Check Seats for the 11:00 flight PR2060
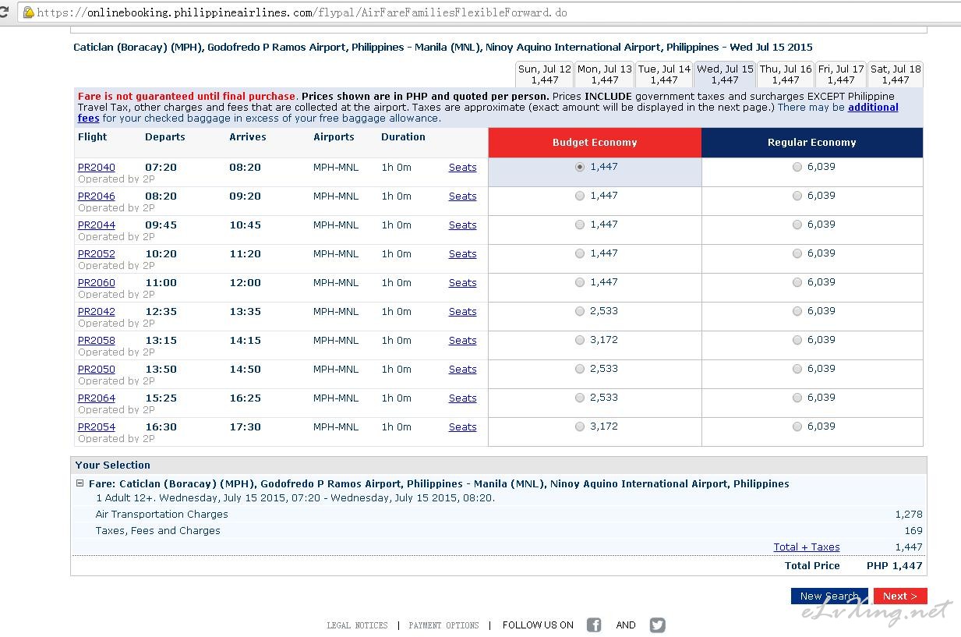The height and width of the screenshot is (637, 961). pos(462,283)
